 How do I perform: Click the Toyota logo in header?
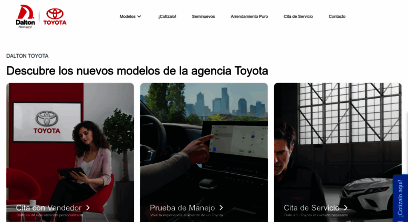[x=55, y=17]
